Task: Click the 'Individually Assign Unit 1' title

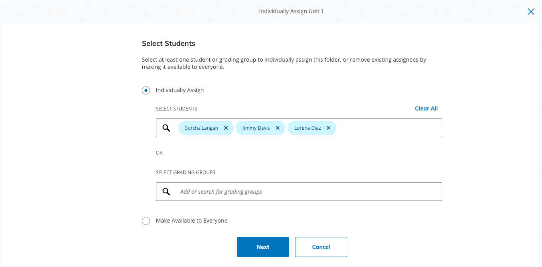Action: pos(291,11)
